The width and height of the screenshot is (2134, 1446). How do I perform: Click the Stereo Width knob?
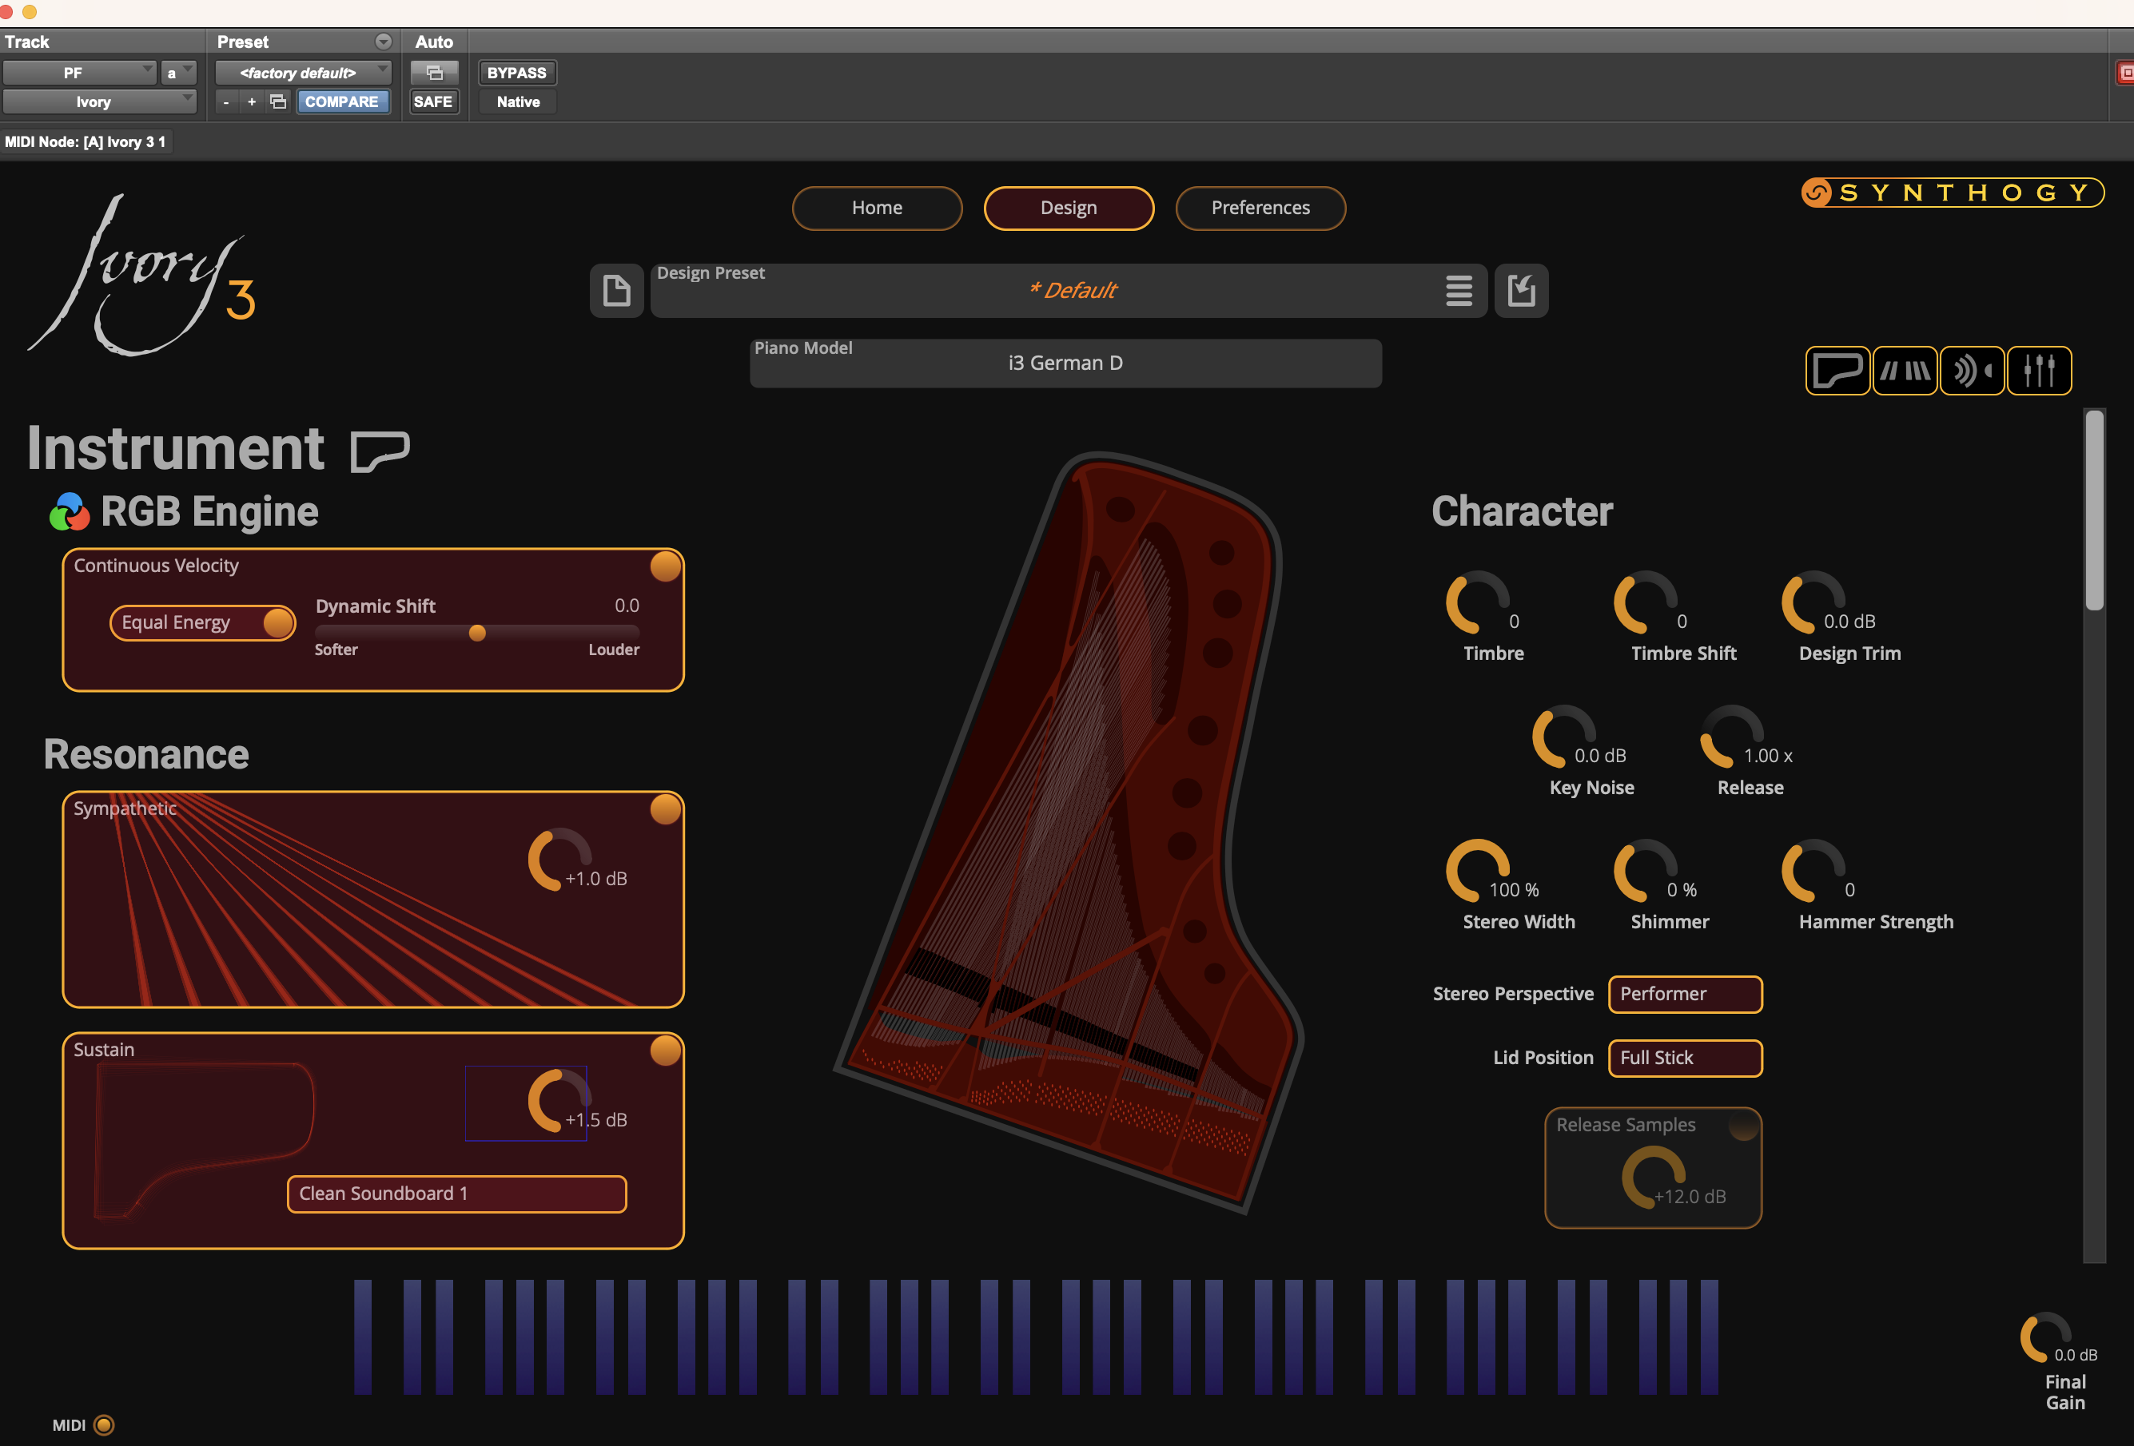(x=1478, y=870)
